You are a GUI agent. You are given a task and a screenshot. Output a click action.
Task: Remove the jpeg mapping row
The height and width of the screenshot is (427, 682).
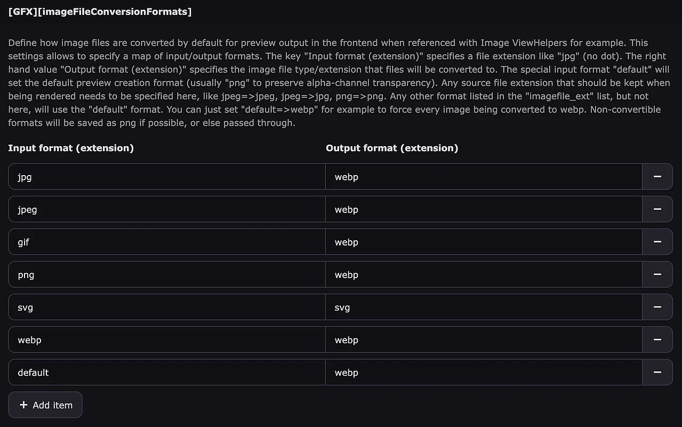click(657, 209)
